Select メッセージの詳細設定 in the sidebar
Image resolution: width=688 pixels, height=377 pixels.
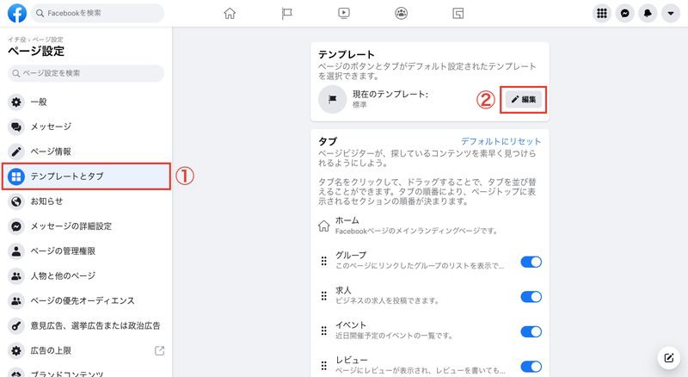(86, 226)
